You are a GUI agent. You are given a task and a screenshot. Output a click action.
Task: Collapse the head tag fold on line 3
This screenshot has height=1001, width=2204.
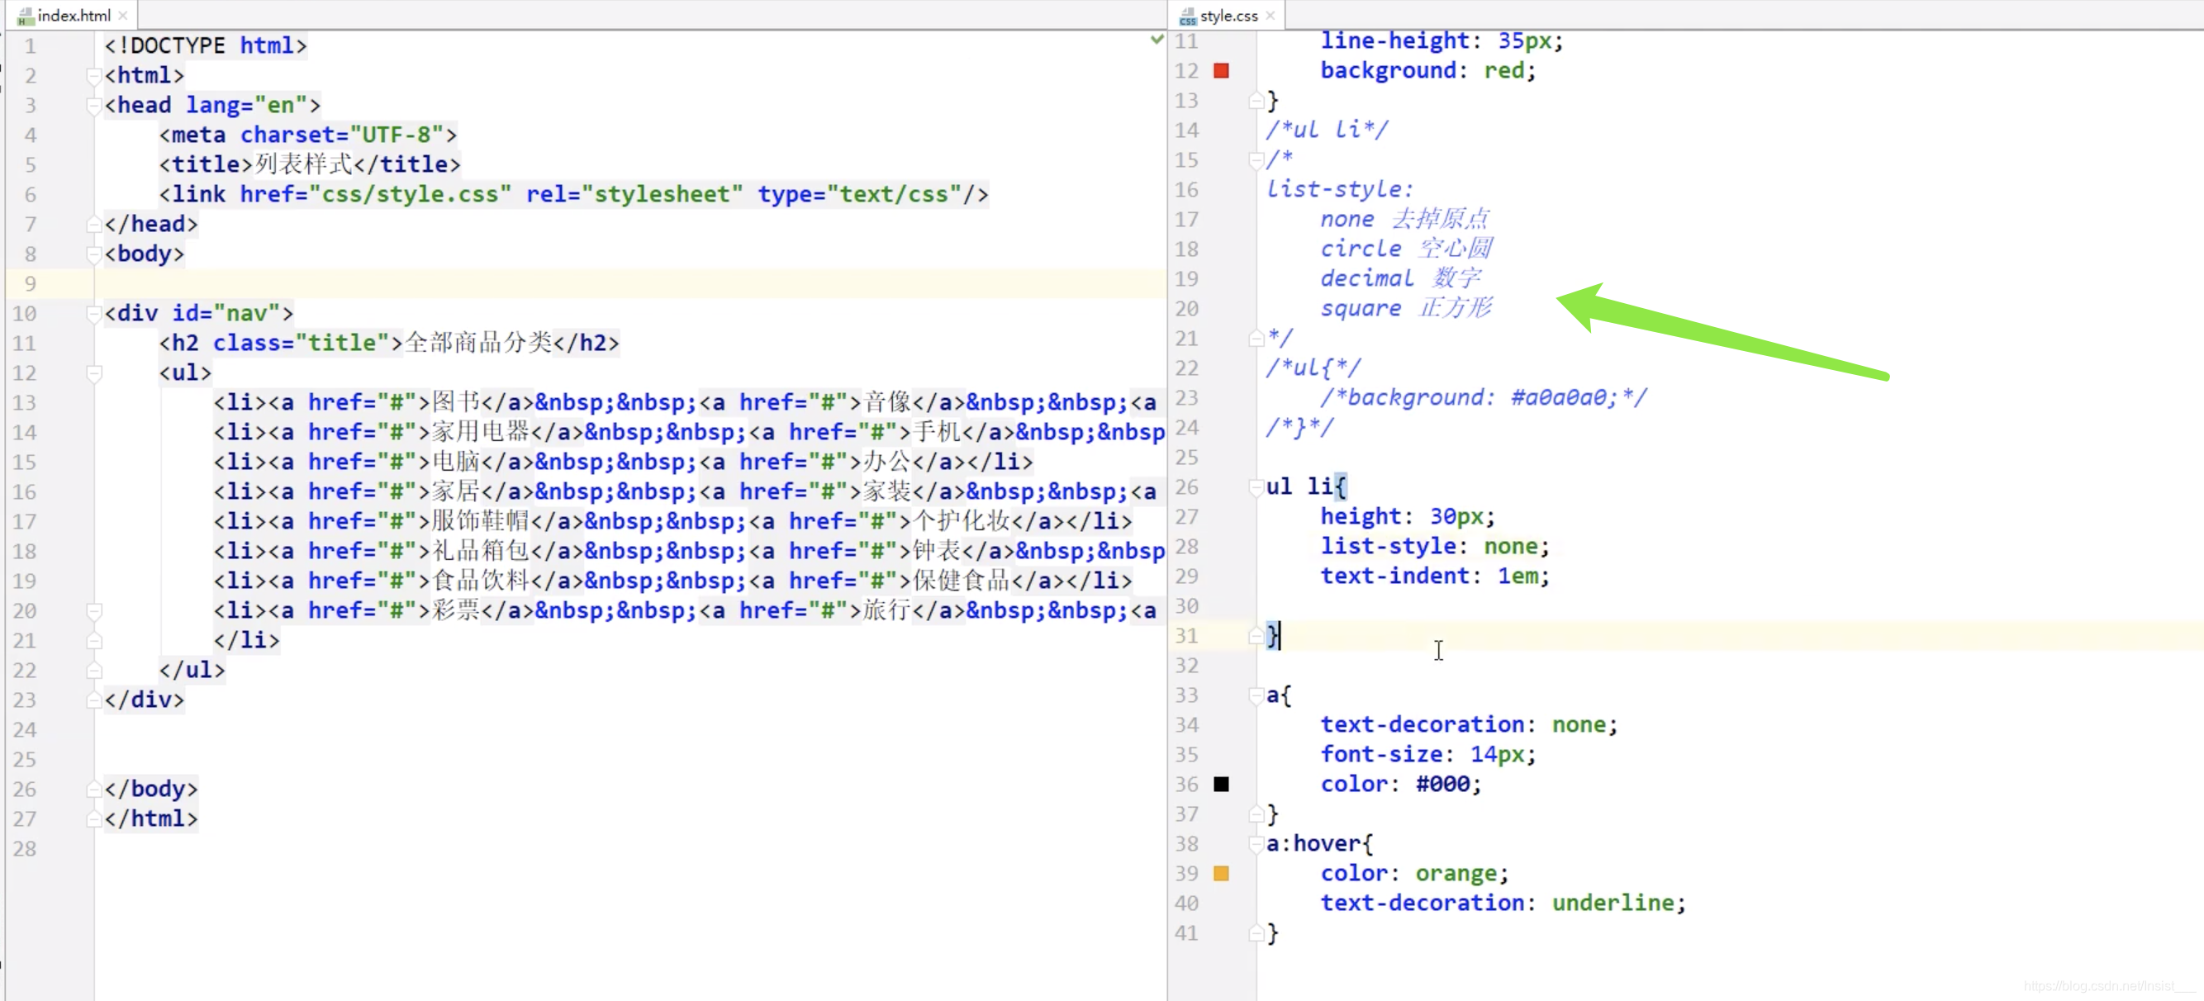pyautogui.click(x=94, y=106)
